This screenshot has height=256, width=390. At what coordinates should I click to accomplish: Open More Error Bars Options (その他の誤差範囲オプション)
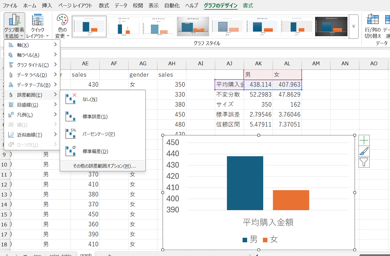pyautogui.click(x=104, y=166)
